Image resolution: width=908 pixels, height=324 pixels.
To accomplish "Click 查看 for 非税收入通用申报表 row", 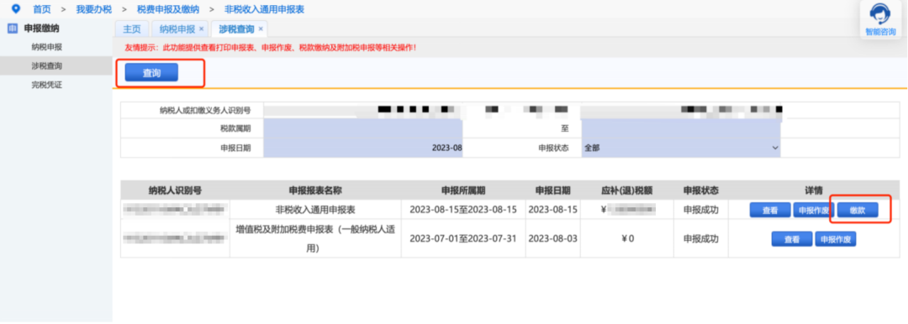I will click(769, 210).
